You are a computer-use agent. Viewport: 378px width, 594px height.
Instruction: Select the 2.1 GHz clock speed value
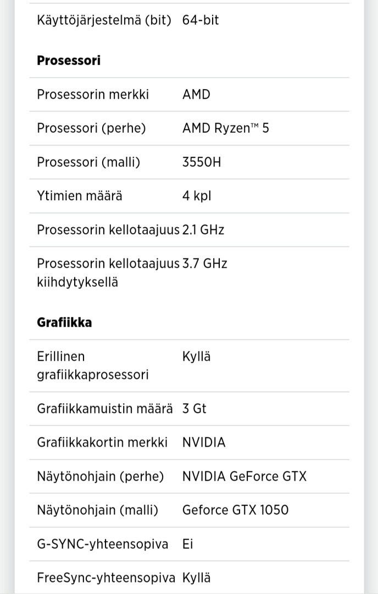click(x=203, y=230)
